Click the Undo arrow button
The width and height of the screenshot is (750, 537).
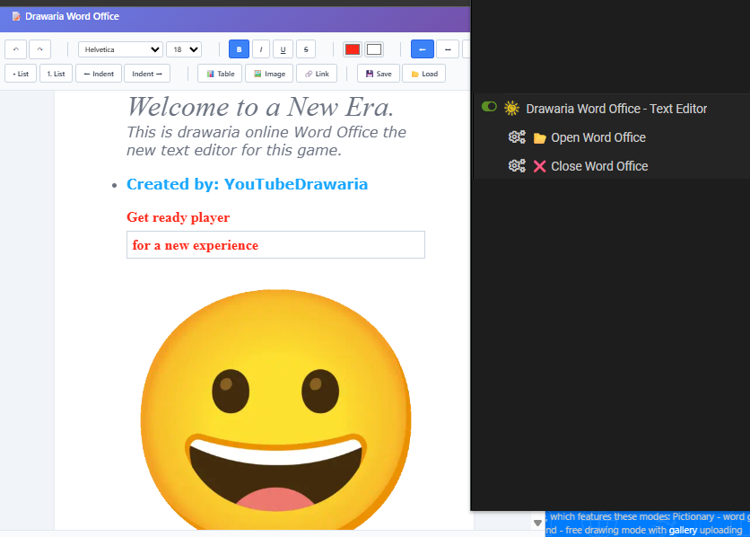15,49
